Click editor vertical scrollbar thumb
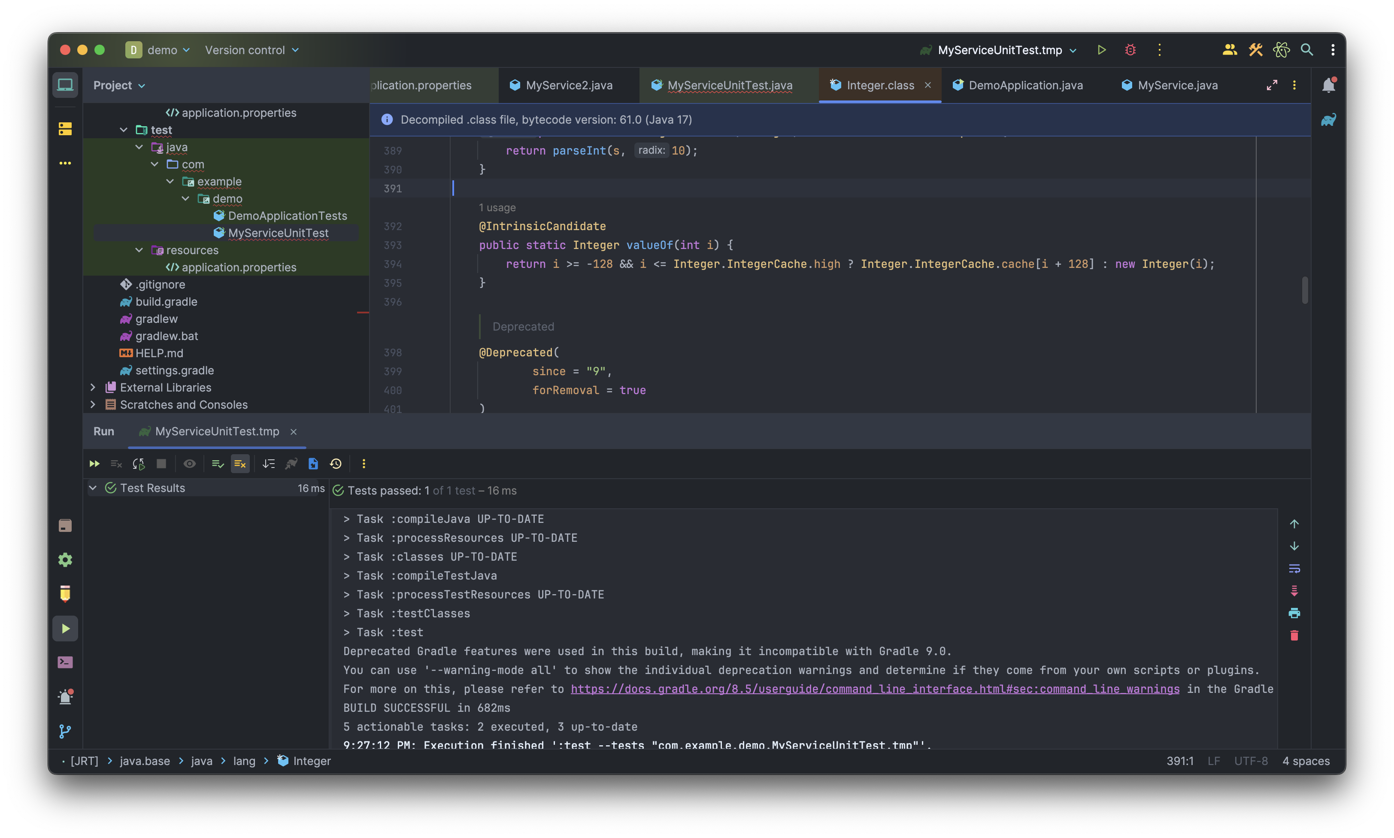This screenshot has height=838, width=1394. (x=1304, y=290)
